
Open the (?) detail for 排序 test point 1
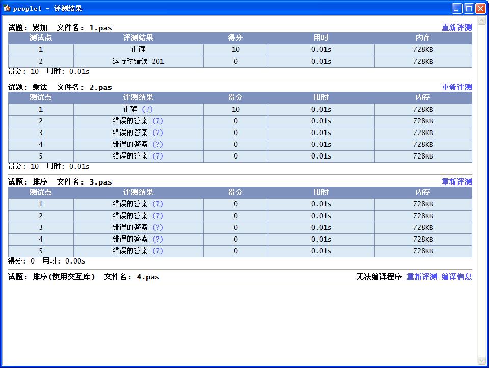(158, 204)
